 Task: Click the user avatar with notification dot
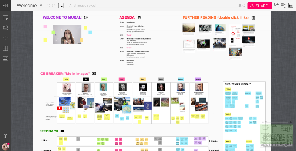click(x=6, y=147)
